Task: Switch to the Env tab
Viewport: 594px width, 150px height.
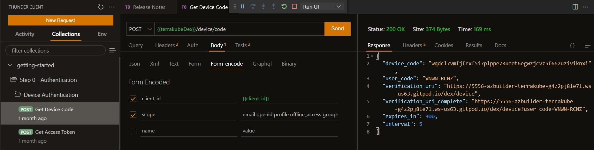Action: pyautogui.click(x=102, y=34)
